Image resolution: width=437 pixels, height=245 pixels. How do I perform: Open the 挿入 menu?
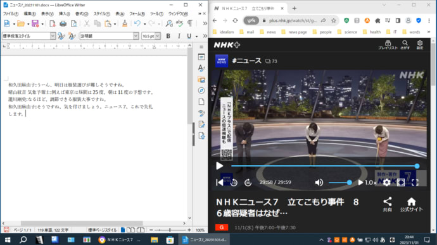(64, 14)
